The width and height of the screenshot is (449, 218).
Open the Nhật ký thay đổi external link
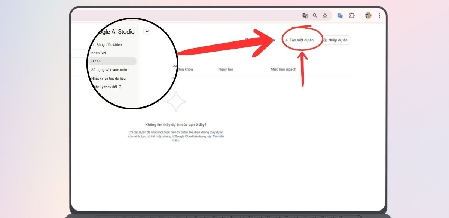coord(106,87)
